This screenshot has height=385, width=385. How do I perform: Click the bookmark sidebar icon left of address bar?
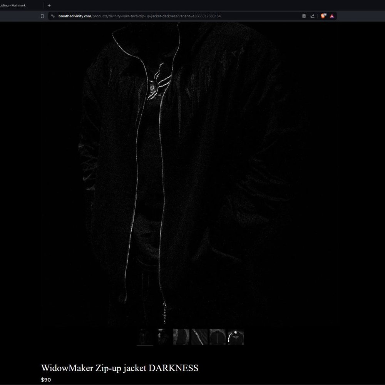tap(42, 16)
